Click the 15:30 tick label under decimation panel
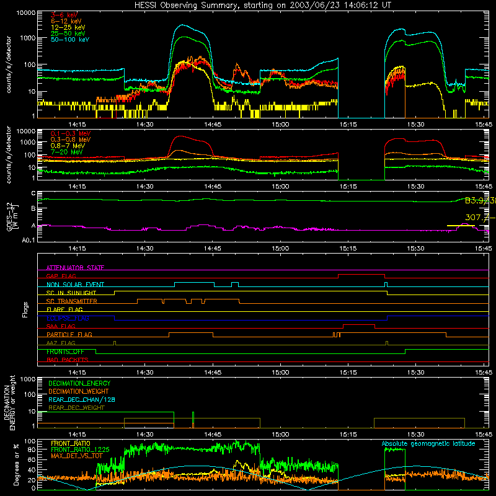The width and height of the screenshot is (496, 496). tap(415, 435)
